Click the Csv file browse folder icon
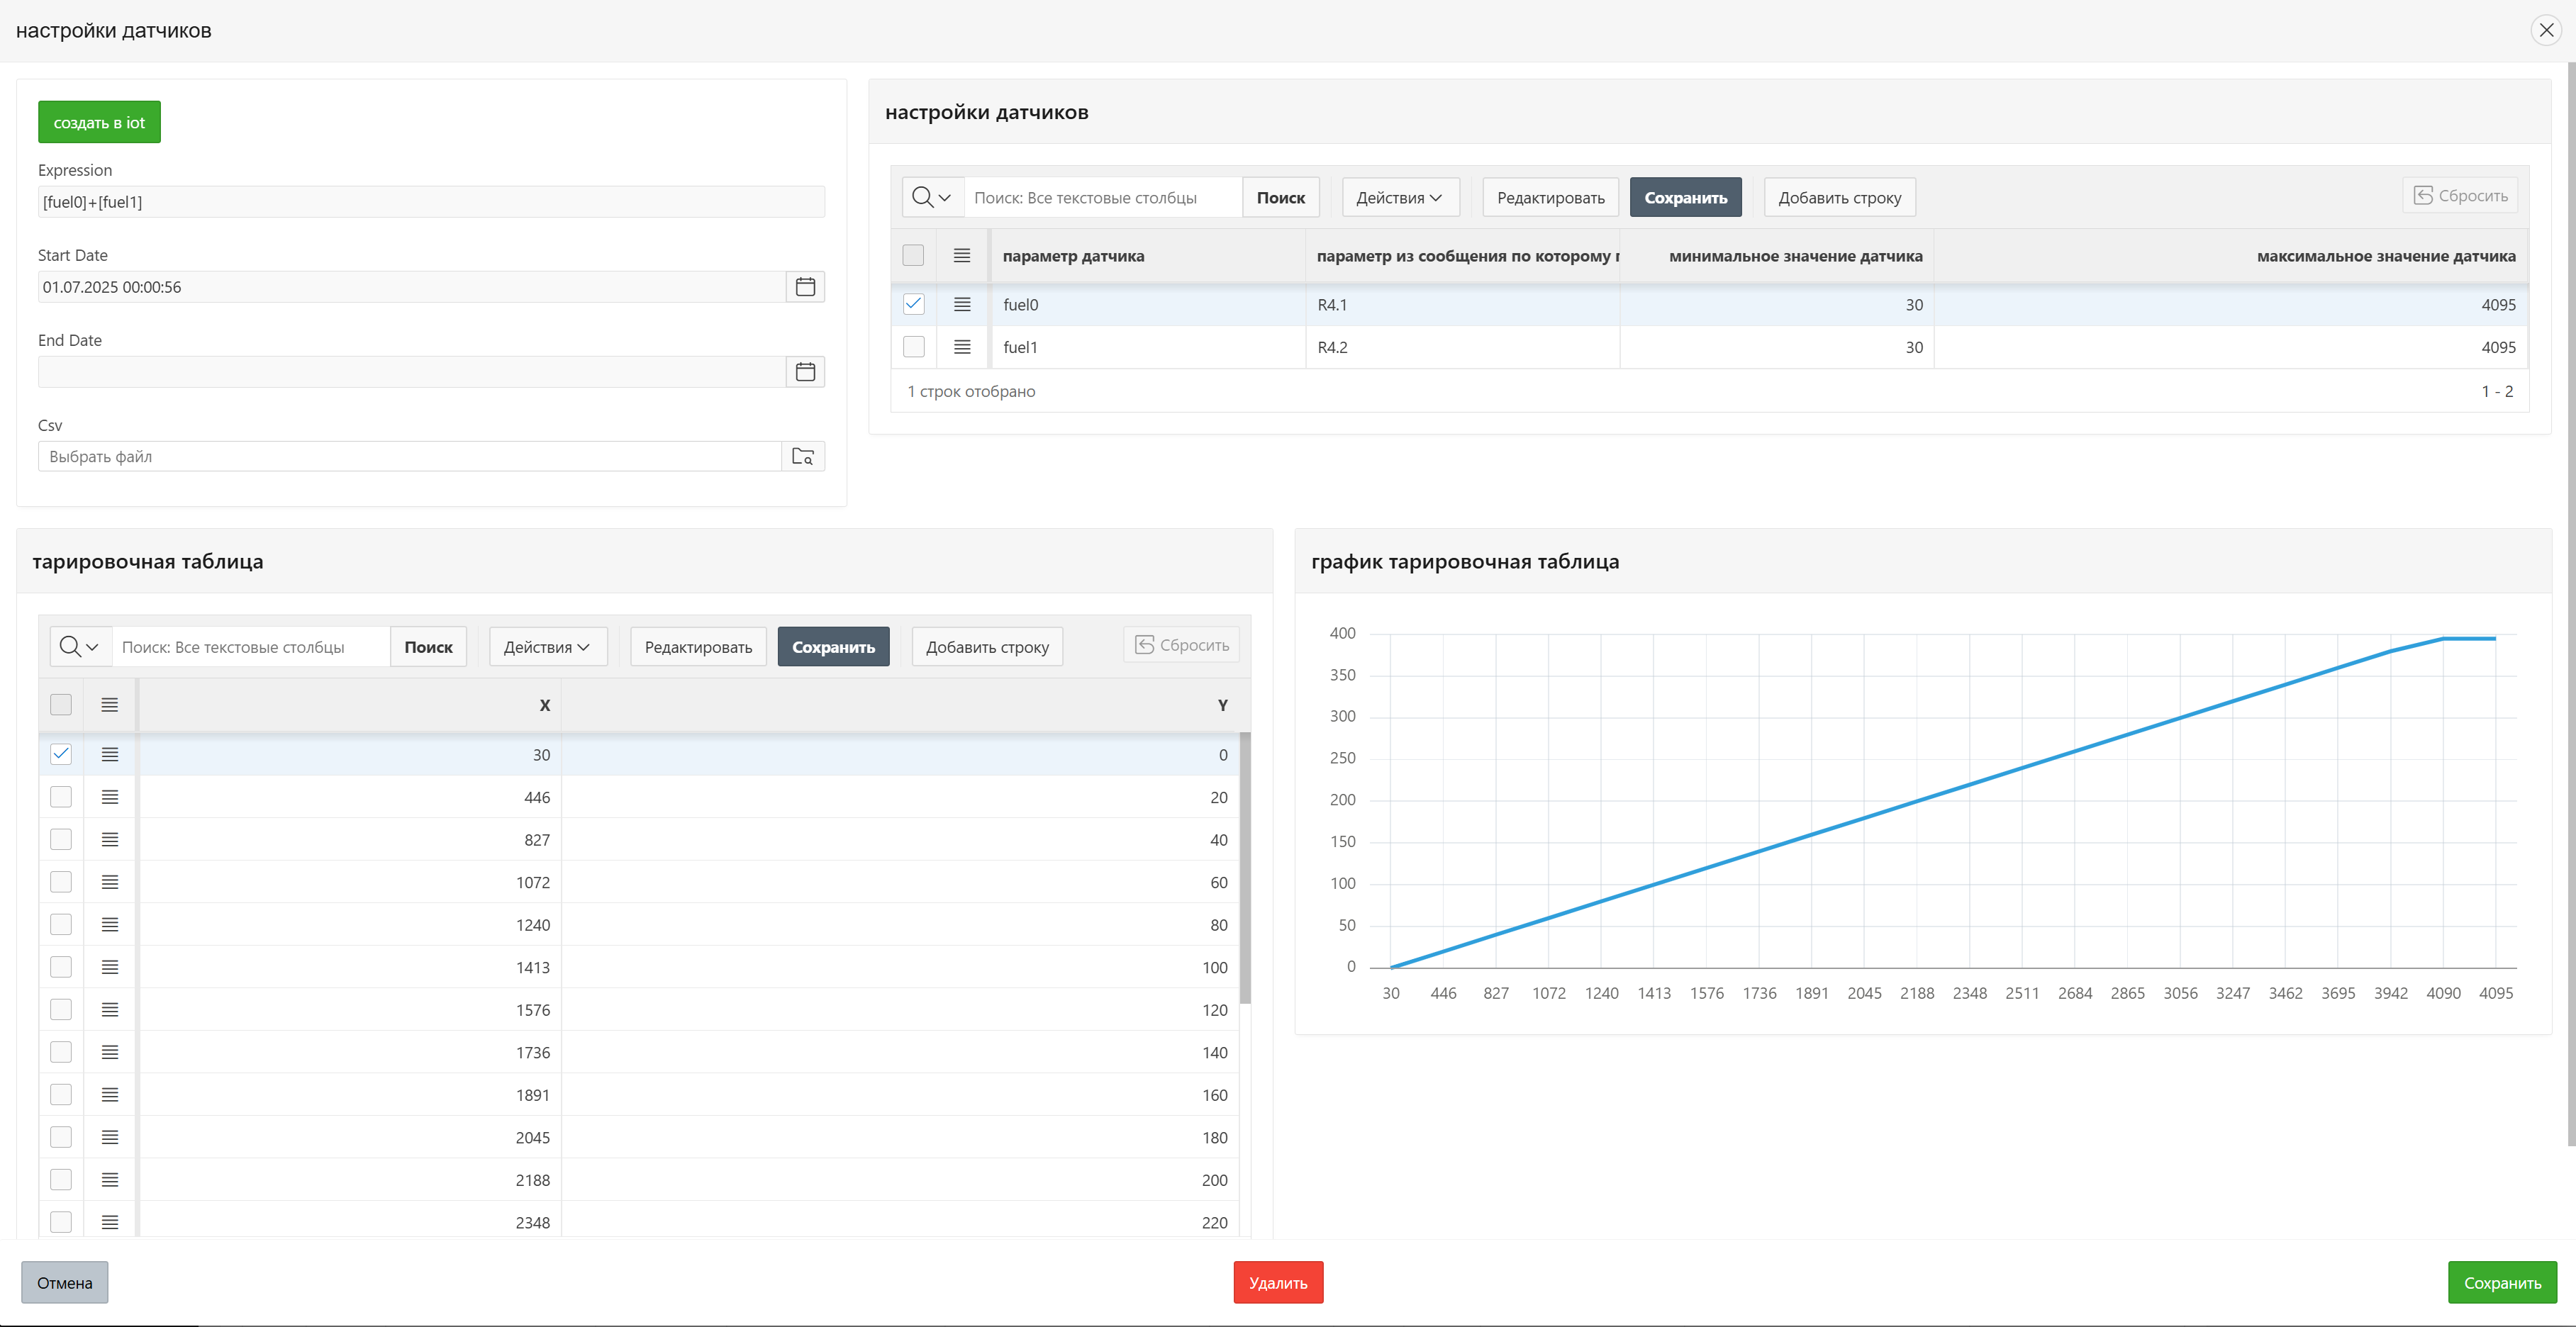Image resolution: width=2576 pixels, height=1327 pixels. 803,457
